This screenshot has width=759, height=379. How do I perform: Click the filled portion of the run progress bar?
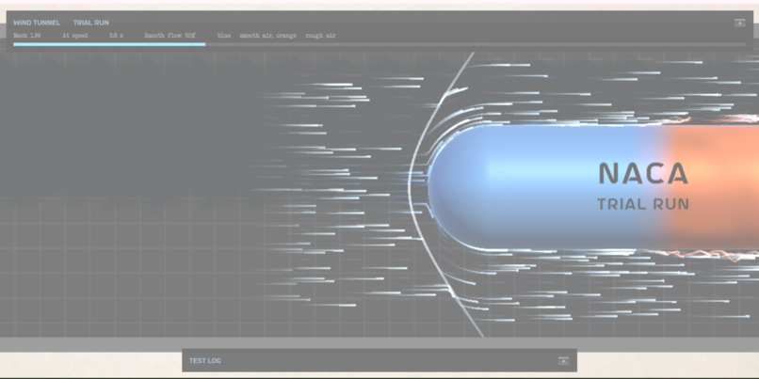109,44
